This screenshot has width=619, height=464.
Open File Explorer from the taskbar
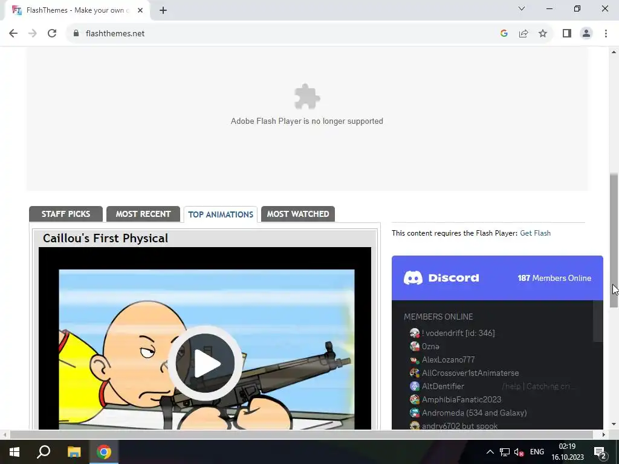74,452
